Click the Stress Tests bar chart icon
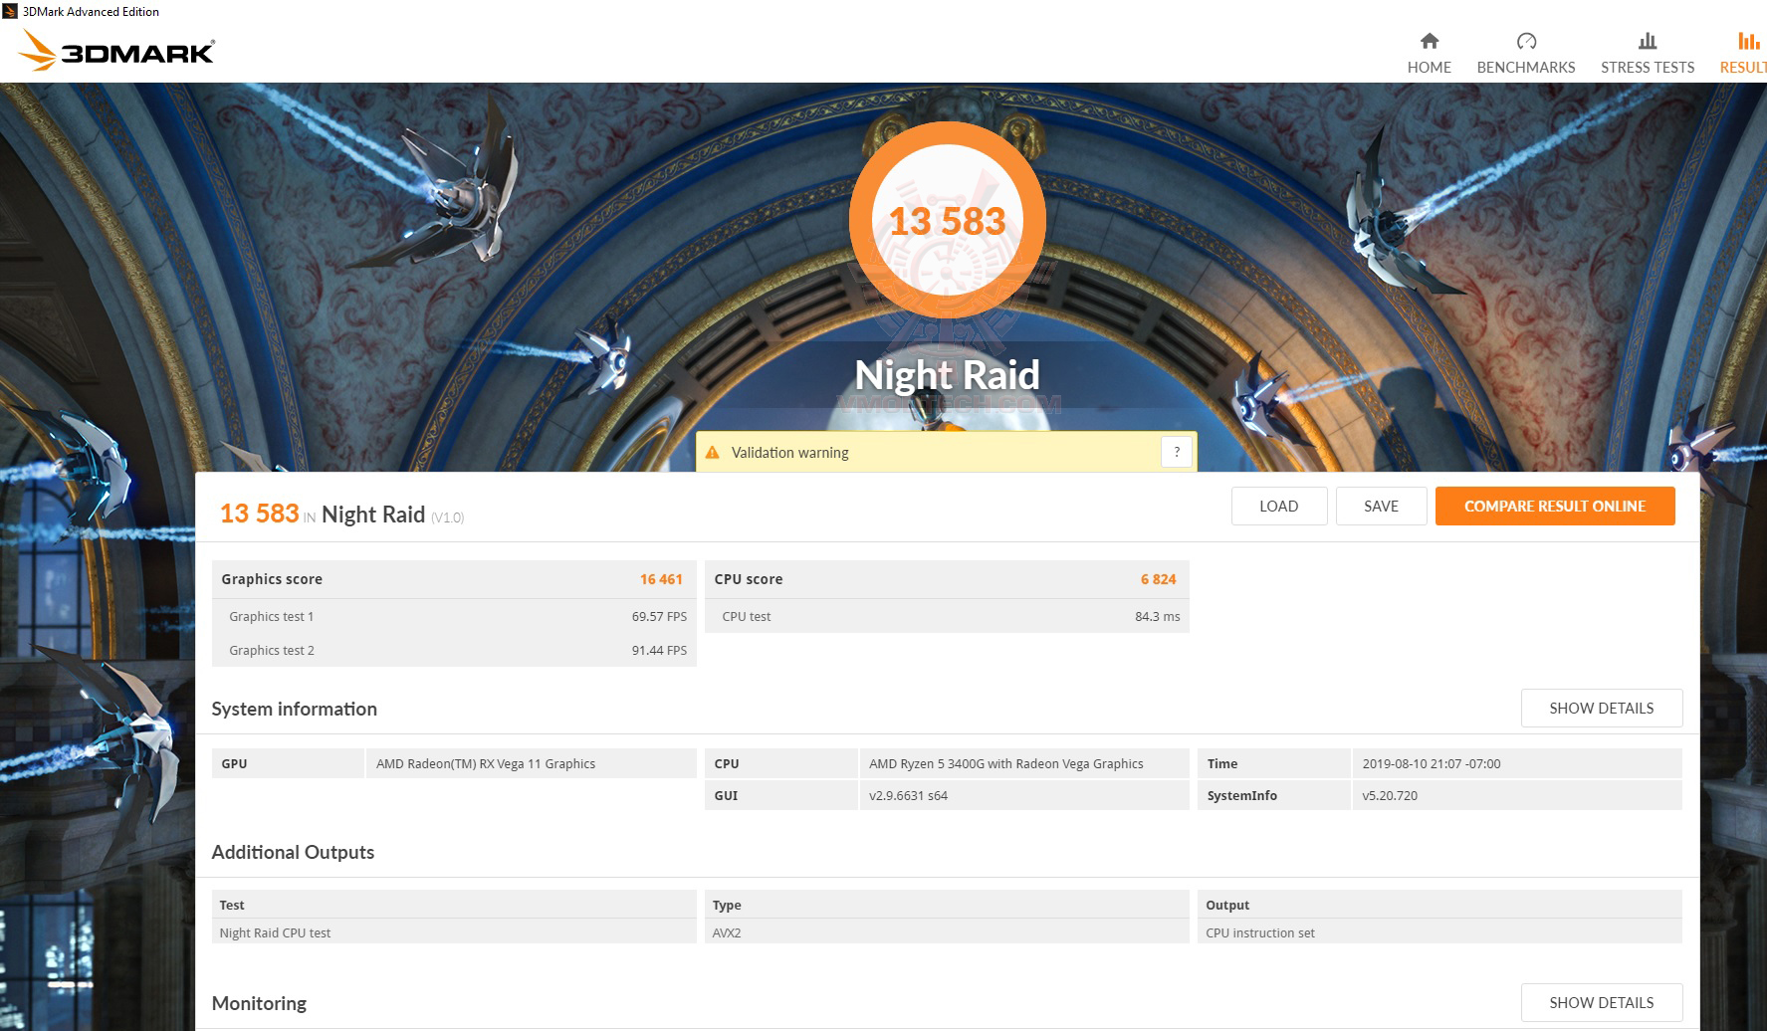The image size is (1767, 1031). 1648,41
